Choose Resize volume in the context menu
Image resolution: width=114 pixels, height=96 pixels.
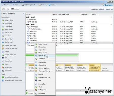[45, 44]
